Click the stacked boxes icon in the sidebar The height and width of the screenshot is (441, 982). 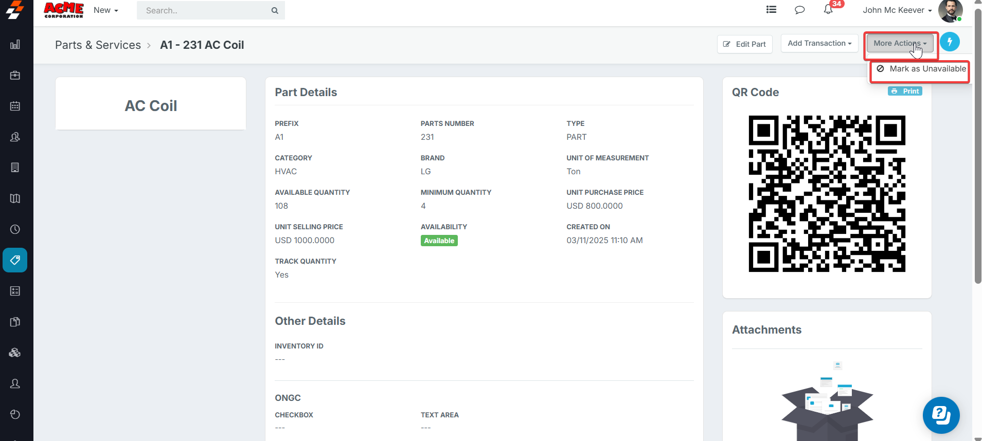click(15, 353)
